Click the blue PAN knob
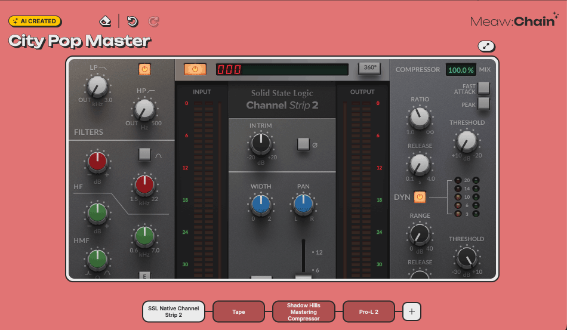This screenshot has width=567, height=330. [x=303, y=204]
